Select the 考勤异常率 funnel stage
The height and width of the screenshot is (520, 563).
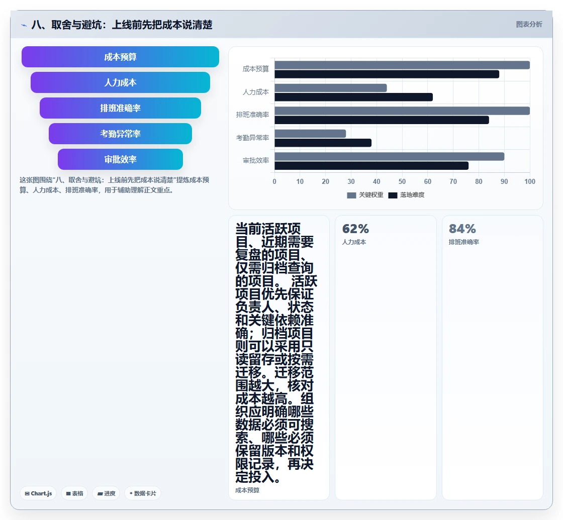(120, 134)
